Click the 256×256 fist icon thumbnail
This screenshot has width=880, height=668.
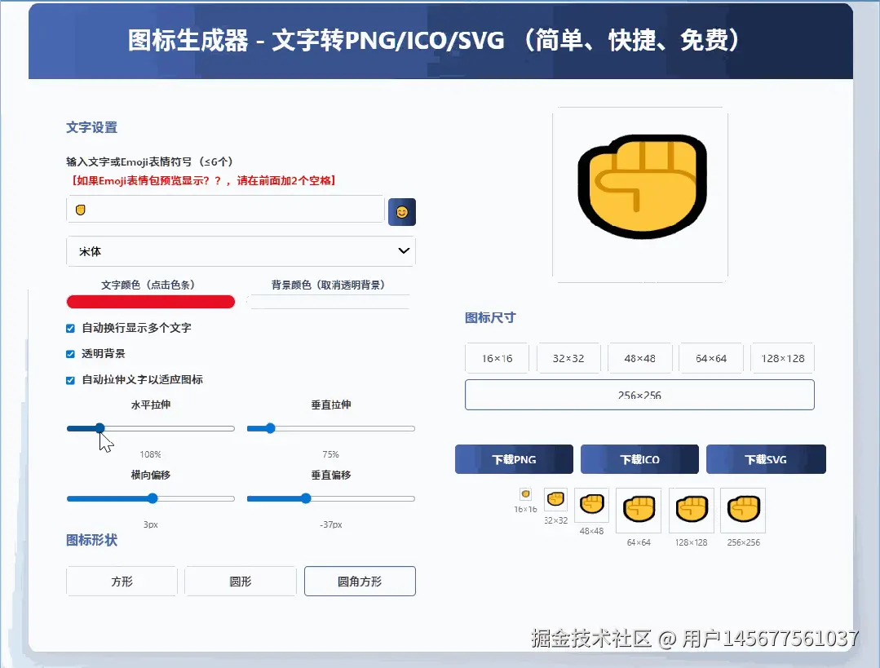point(743,508)
